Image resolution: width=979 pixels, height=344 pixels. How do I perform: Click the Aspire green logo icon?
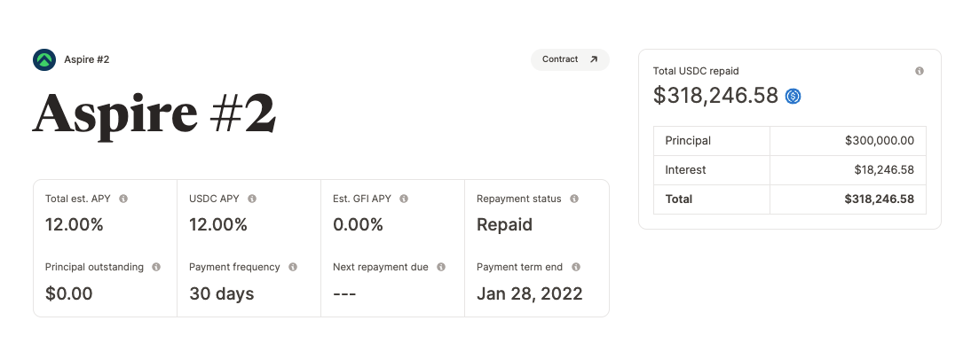tap(44, 59)
